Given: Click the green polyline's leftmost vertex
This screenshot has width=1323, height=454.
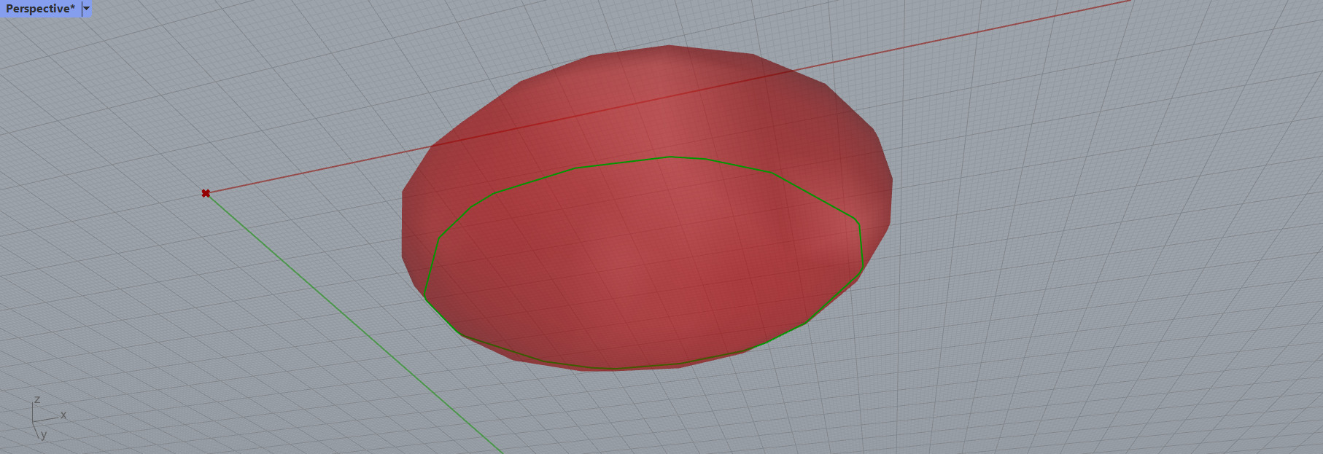Looking at the screenshot, I should coord(424,297).
